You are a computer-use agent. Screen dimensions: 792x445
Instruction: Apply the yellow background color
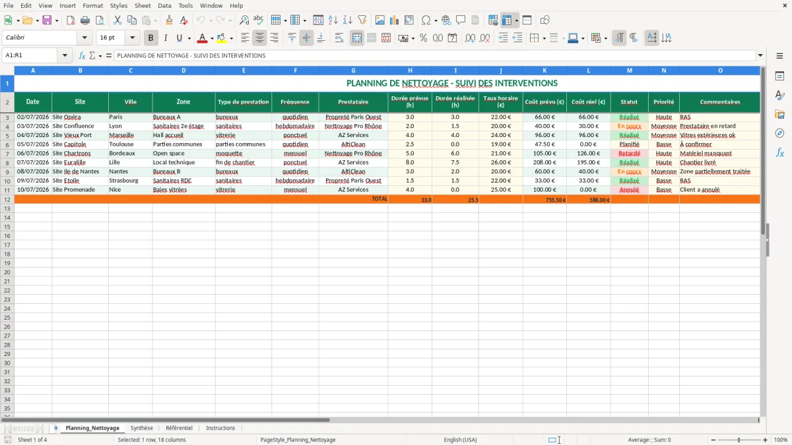point(222,38)
